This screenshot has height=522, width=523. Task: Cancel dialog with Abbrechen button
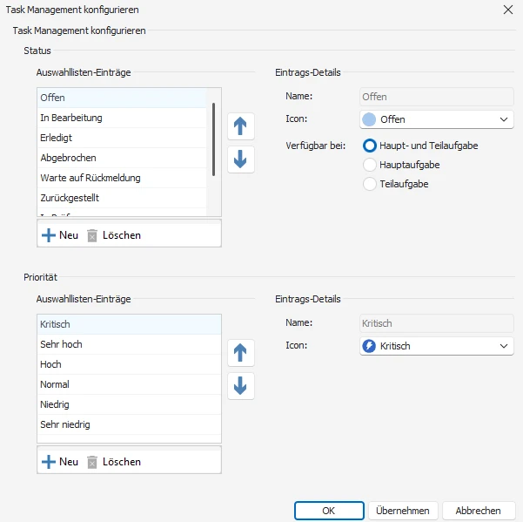pyautogui.click(x=479, y=511)
